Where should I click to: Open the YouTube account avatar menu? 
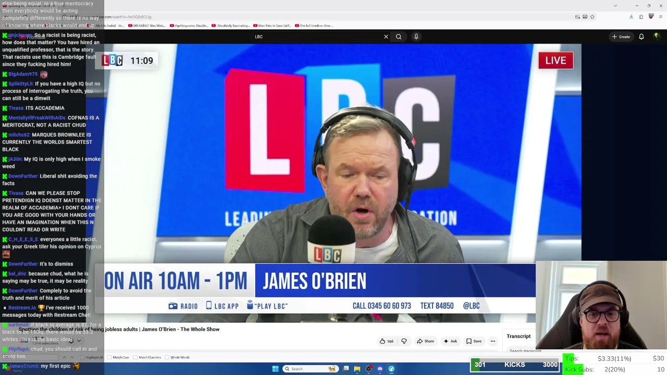[657, 36]
